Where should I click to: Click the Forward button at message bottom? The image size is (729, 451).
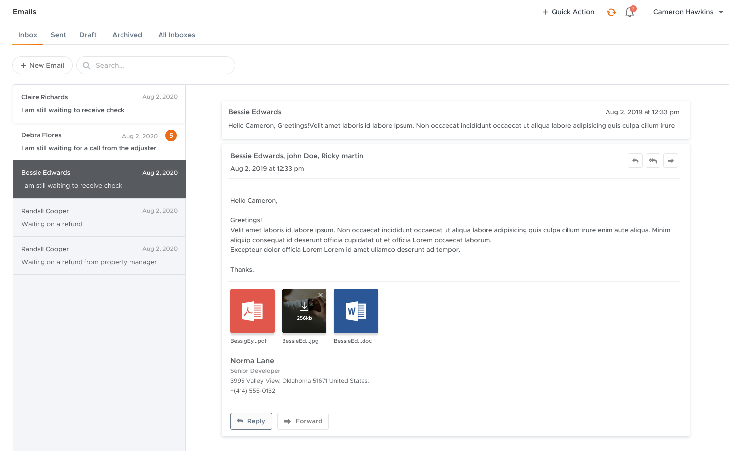tap(303, 421)
